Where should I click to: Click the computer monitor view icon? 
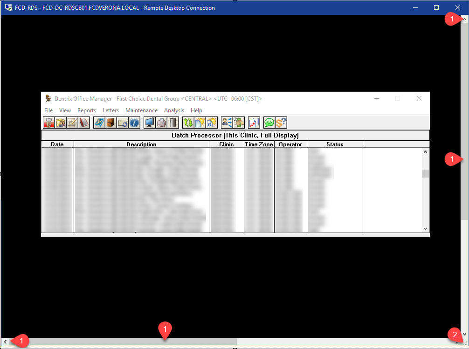tap(149, 123)
